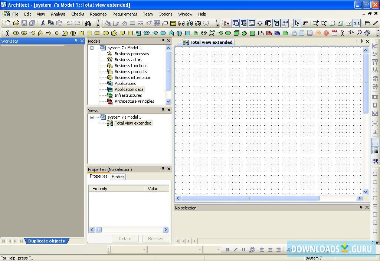Click the open folder icon in toolbar
This screenshot has width=380, height=261.
point(16,23)
